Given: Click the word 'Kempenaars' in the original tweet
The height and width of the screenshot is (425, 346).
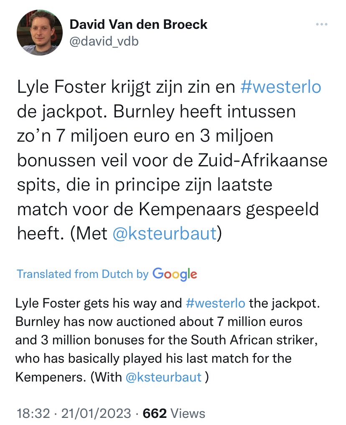Looking at the screenshot, I should point(193,209).
